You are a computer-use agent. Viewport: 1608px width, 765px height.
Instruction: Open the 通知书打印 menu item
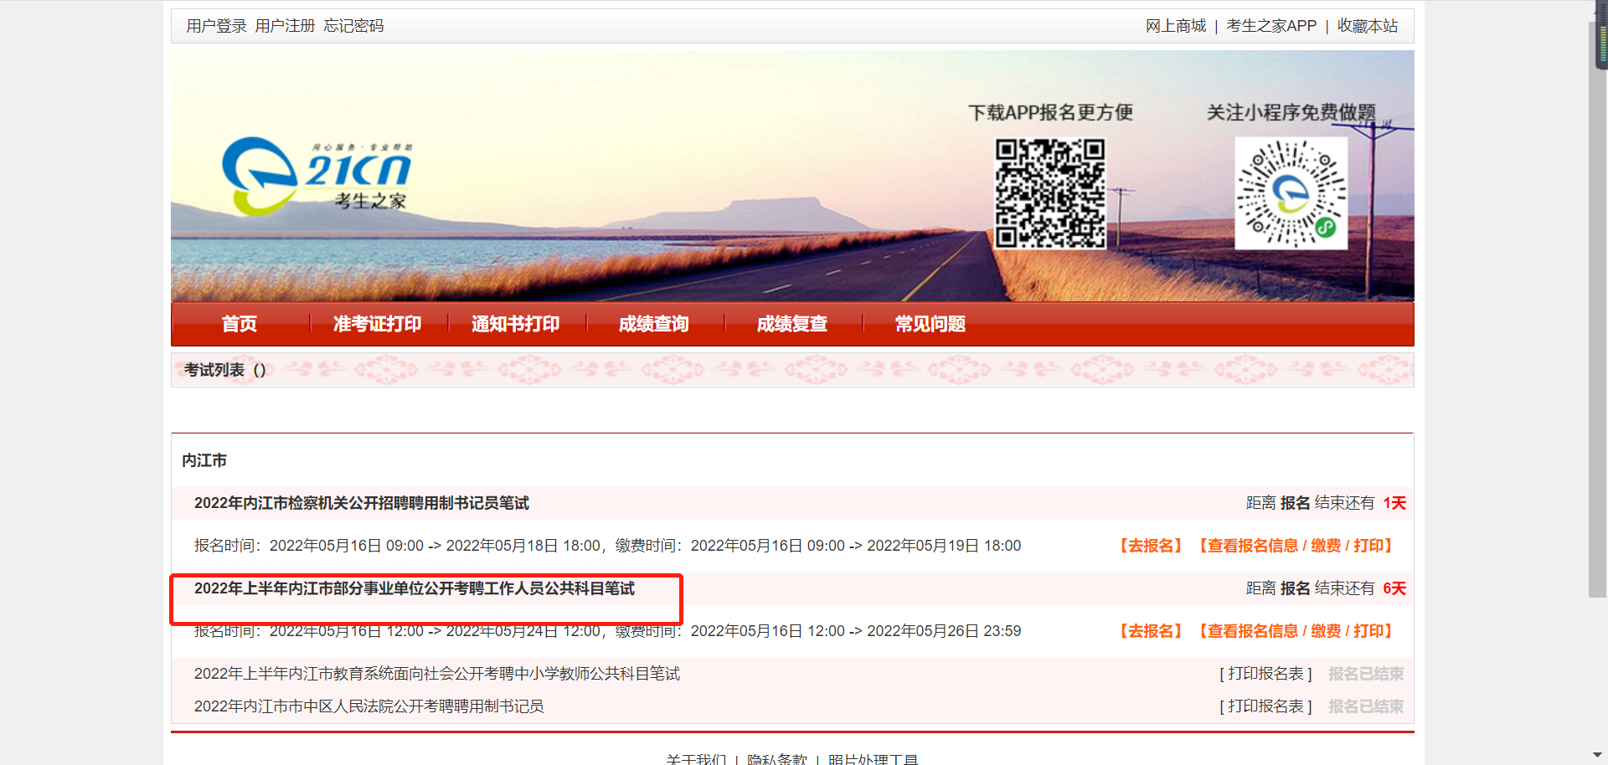[515, 324]
